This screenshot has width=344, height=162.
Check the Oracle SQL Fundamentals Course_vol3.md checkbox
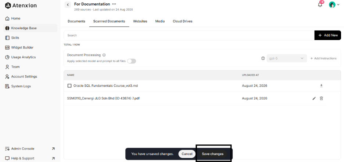pyautogui.click(x=69, y=86)
